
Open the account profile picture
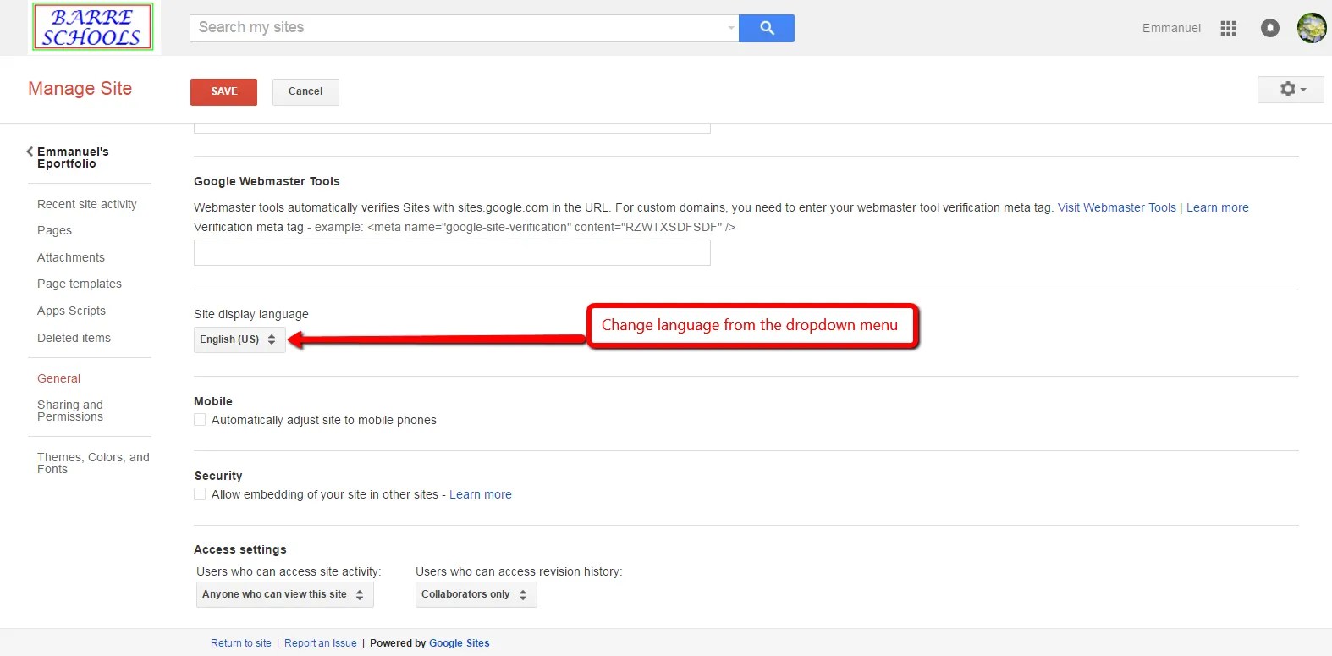[x=1312, y=28]
